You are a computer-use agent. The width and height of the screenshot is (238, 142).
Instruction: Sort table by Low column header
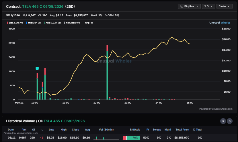[51, 130]
